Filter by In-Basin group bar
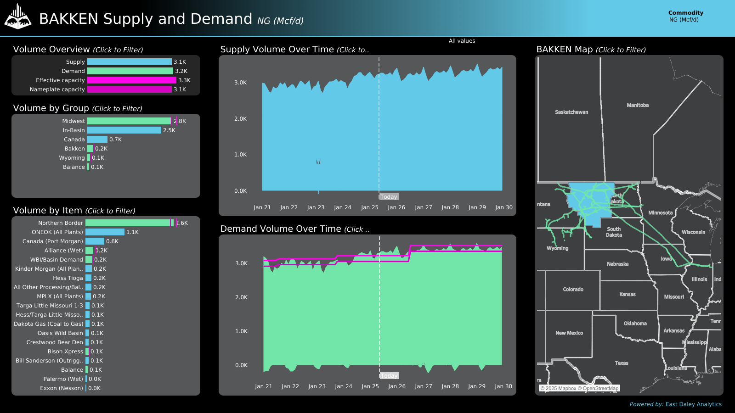 tap(124, 130)
